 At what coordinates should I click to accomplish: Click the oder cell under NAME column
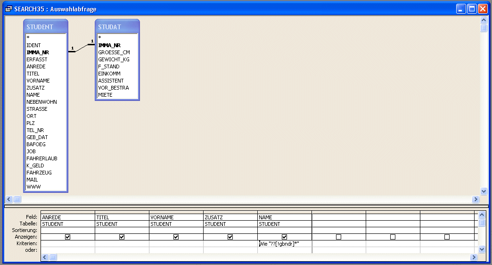pyautogui.click(x=285, y=250)
